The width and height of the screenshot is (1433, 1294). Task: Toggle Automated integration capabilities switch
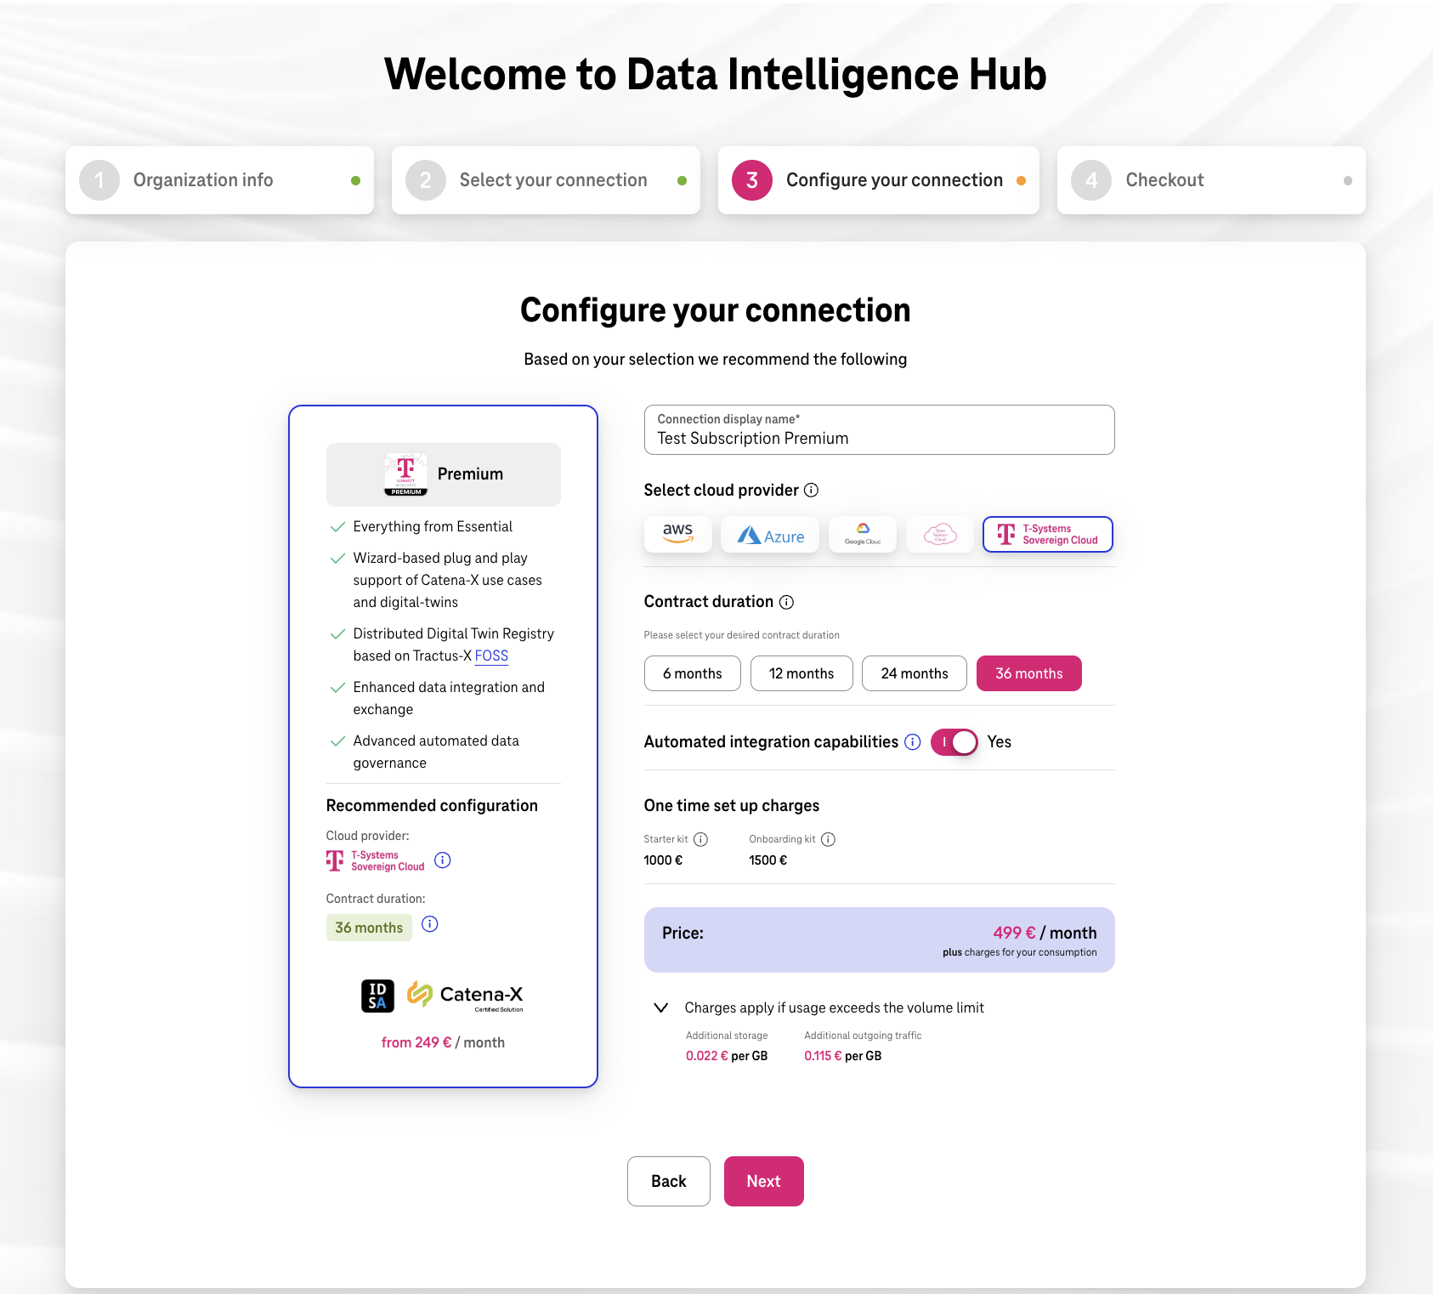click(954, 742)
